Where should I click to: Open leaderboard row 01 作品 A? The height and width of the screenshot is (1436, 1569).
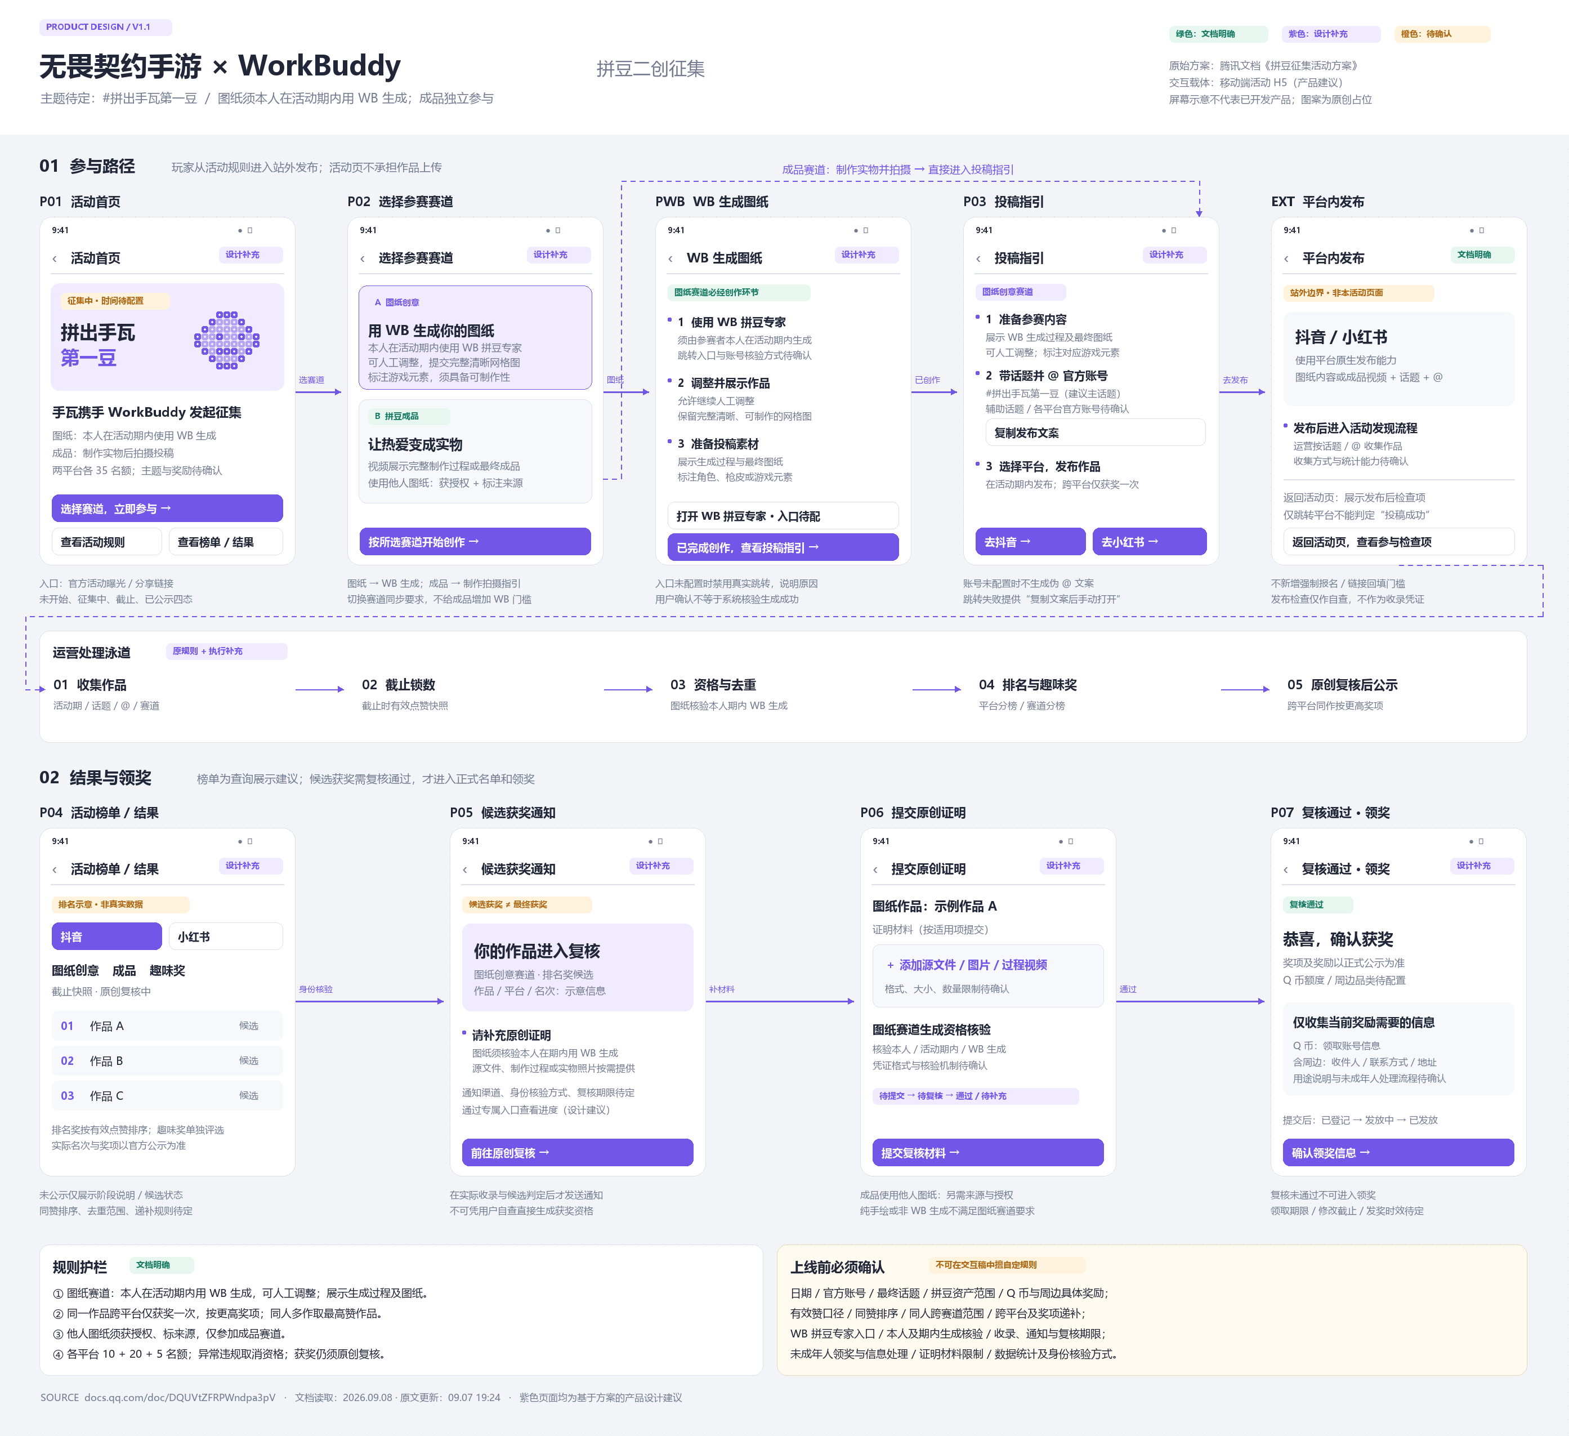(167, 1026)
